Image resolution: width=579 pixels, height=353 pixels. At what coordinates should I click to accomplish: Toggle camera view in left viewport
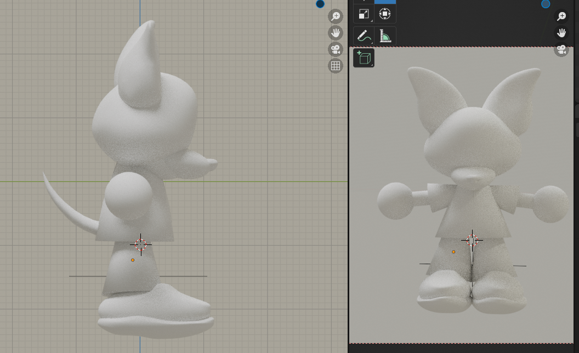pos(336,49)
